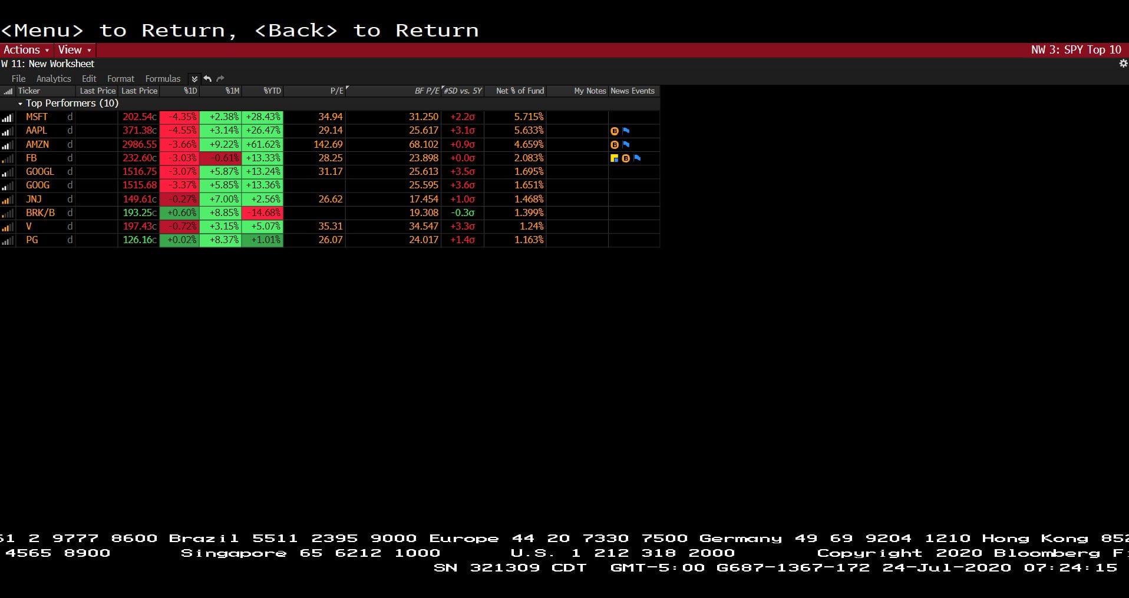
Task: Click the GOOG #SD value +3.6σ
Action: 463,185
